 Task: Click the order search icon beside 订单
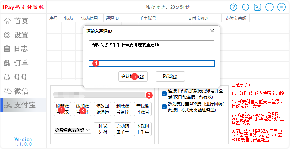[x=7, y=63]
